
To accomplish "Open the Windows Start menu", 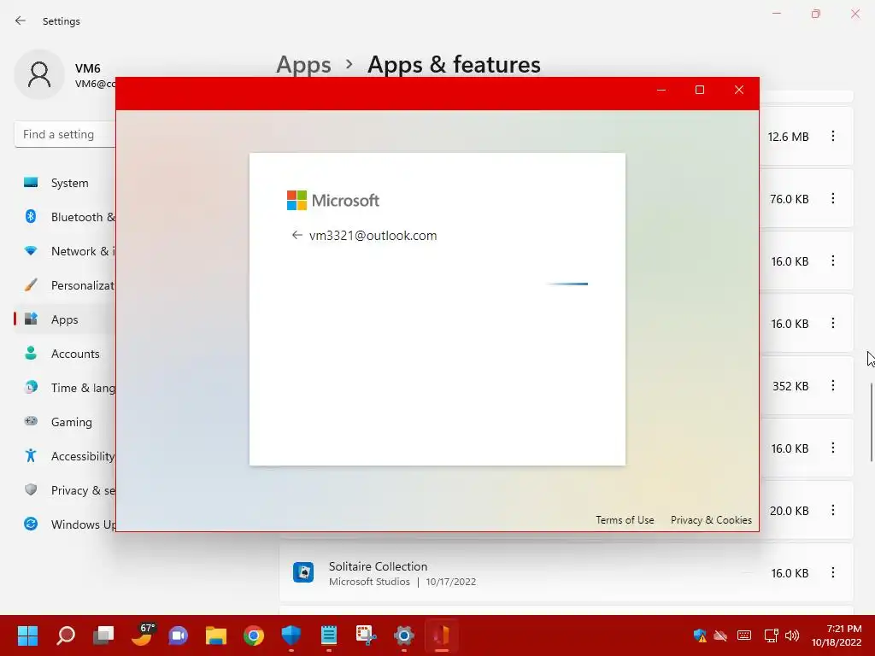I will click(x=27, y=635).
